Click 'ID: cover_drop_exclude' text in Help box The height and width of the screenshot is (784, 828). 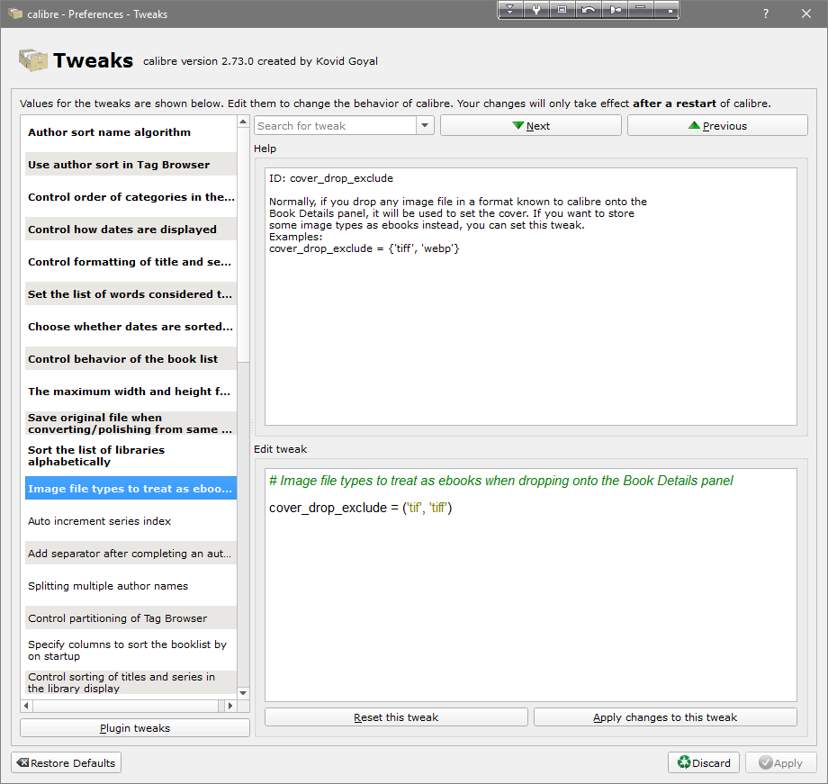click(x=331, y=178)
